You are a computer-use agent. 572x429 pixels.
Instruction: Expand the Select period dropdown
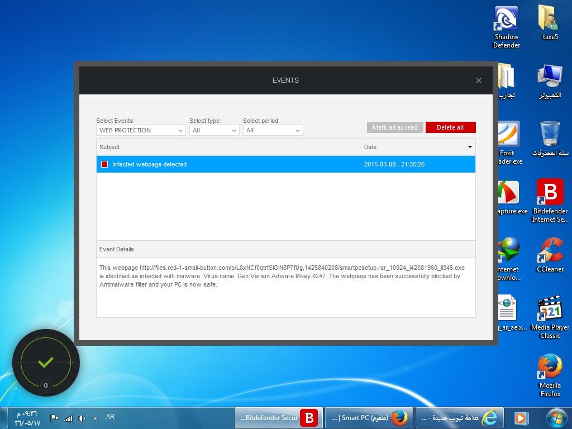coord(273,130)
